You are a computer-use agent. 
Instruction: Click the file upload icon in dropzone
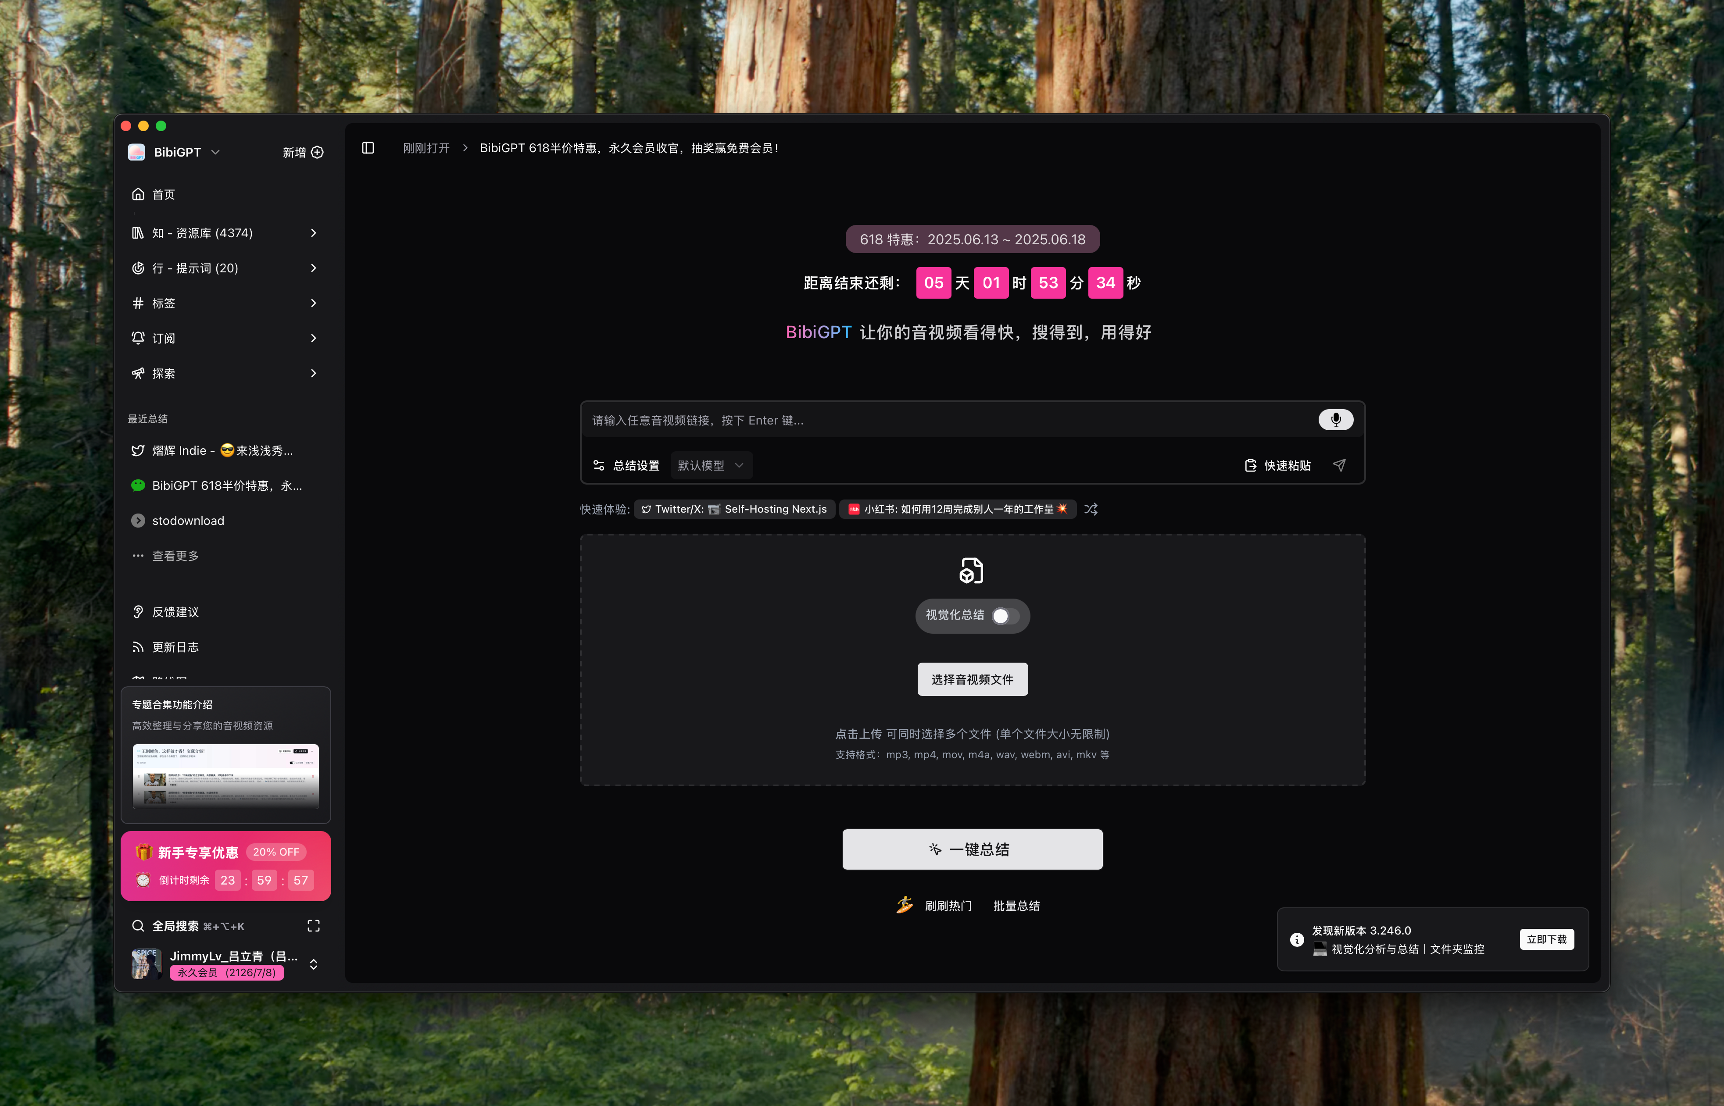tap(972, 571)
